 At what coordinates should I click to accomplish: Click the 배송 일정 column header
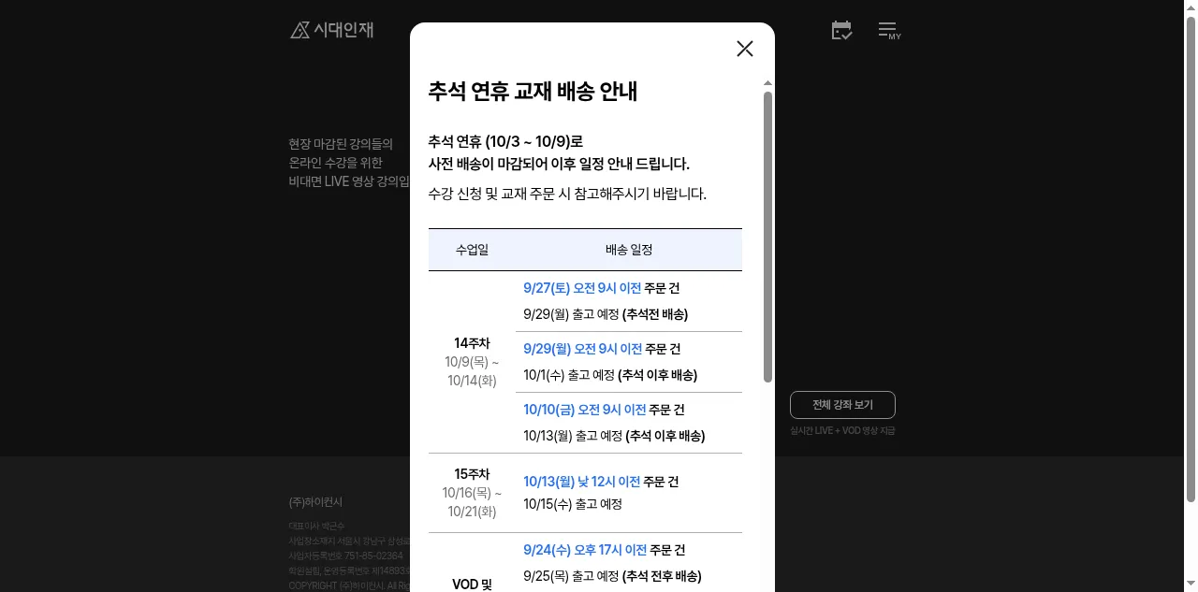629,250
